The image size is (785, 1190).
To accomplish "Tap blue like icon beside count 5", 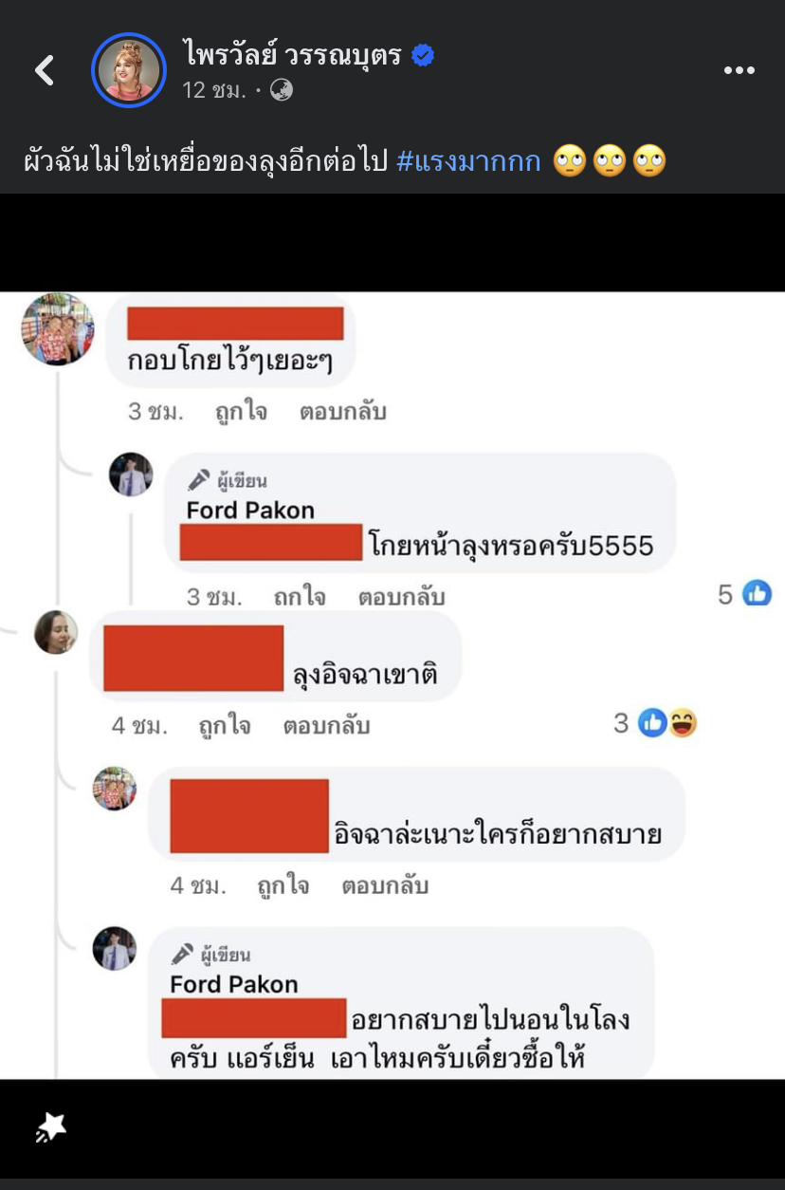I will coord(757,594).
